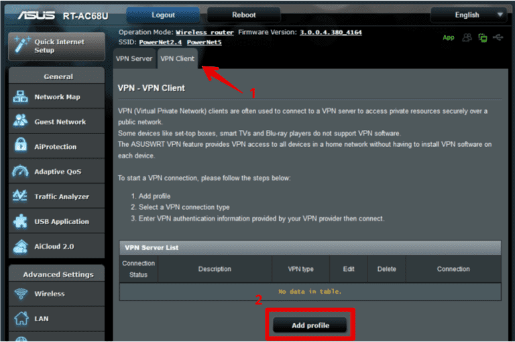The width and height of the screenshot is (515, 342).
Task: Click the Logout button
Action: [x=163, y=15]
